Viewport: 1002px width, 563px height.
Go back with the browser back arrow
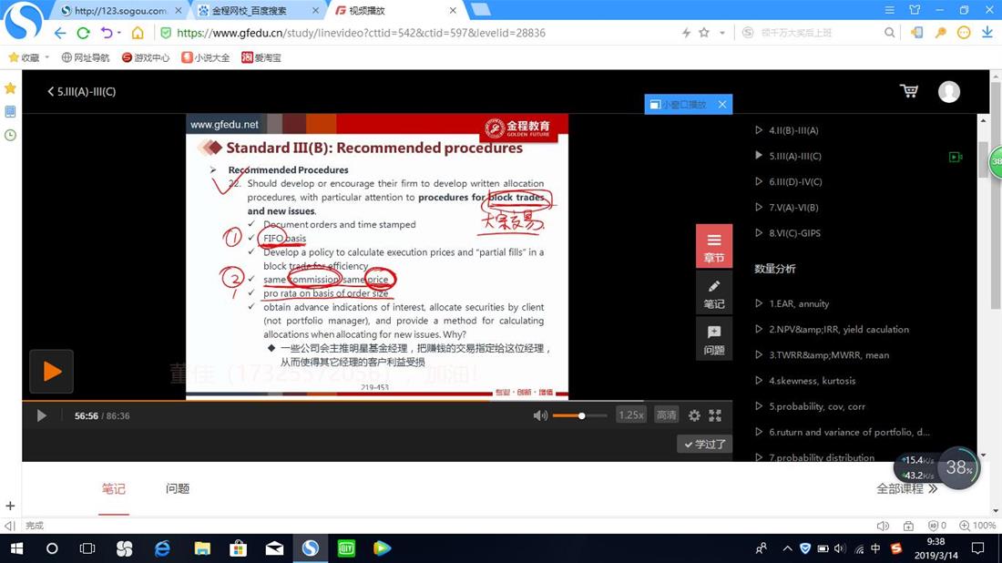click(x=60, y=33)
